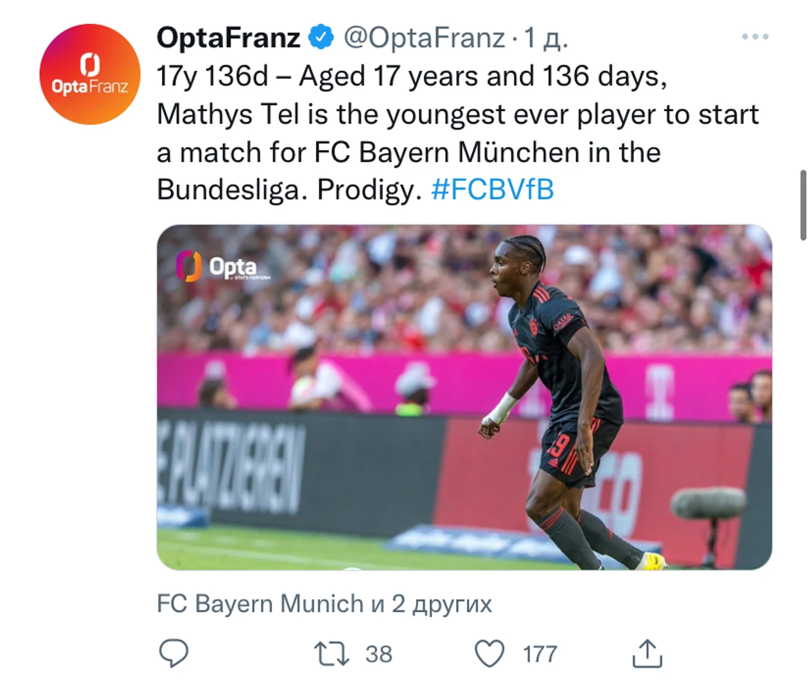Click the reply speech bubble icon

tap(174, 653)
